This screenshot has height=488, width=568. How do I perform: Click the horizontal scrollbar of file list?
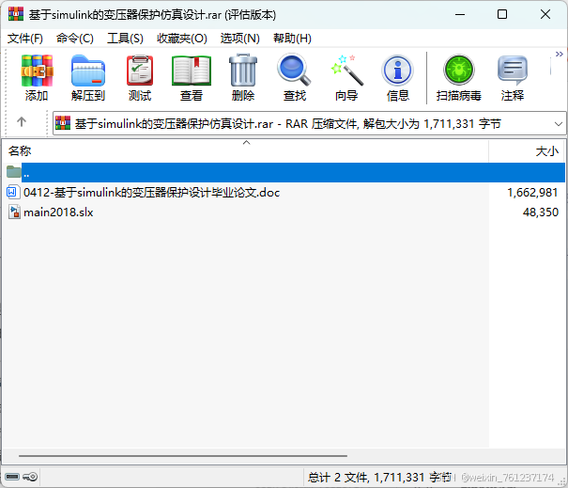point(183,456)
